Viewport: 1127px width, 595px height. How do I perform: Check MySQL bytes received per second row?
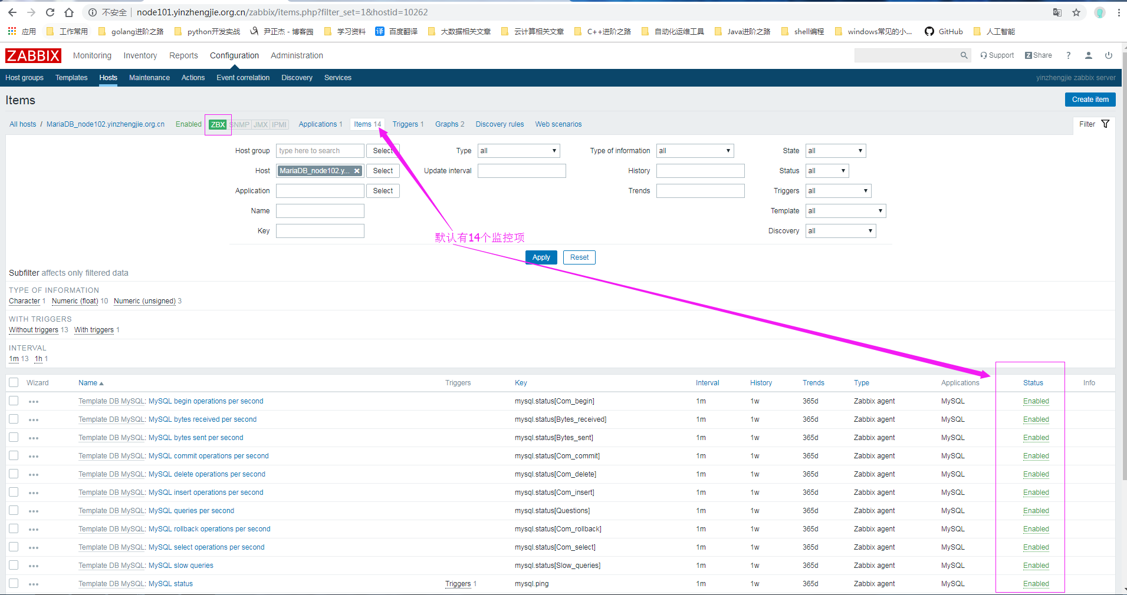14,419
